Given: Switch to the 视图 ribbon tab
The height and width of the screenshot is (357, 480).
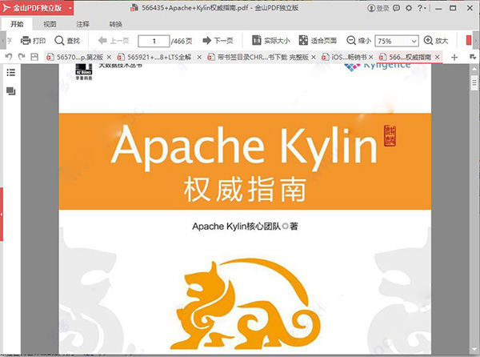Looking at the screenshot, I should (x=50, y=24).
